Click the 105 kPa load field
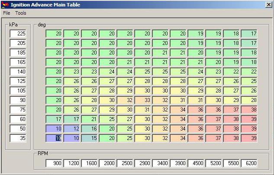Screen dimensions: 274x175 pyautogui.click(x=18, y=91)
